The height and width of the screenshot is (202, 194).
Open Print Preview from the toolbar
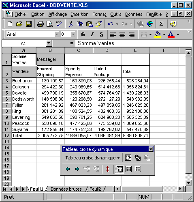pyautogui.click(x=50, y=24)
